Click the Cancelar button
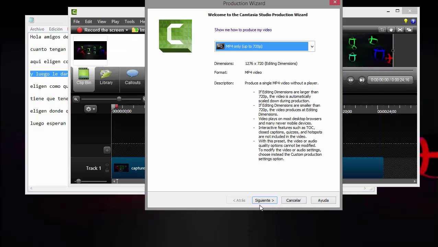The width and height of the screenshot is (438, 247). point(293,200)
